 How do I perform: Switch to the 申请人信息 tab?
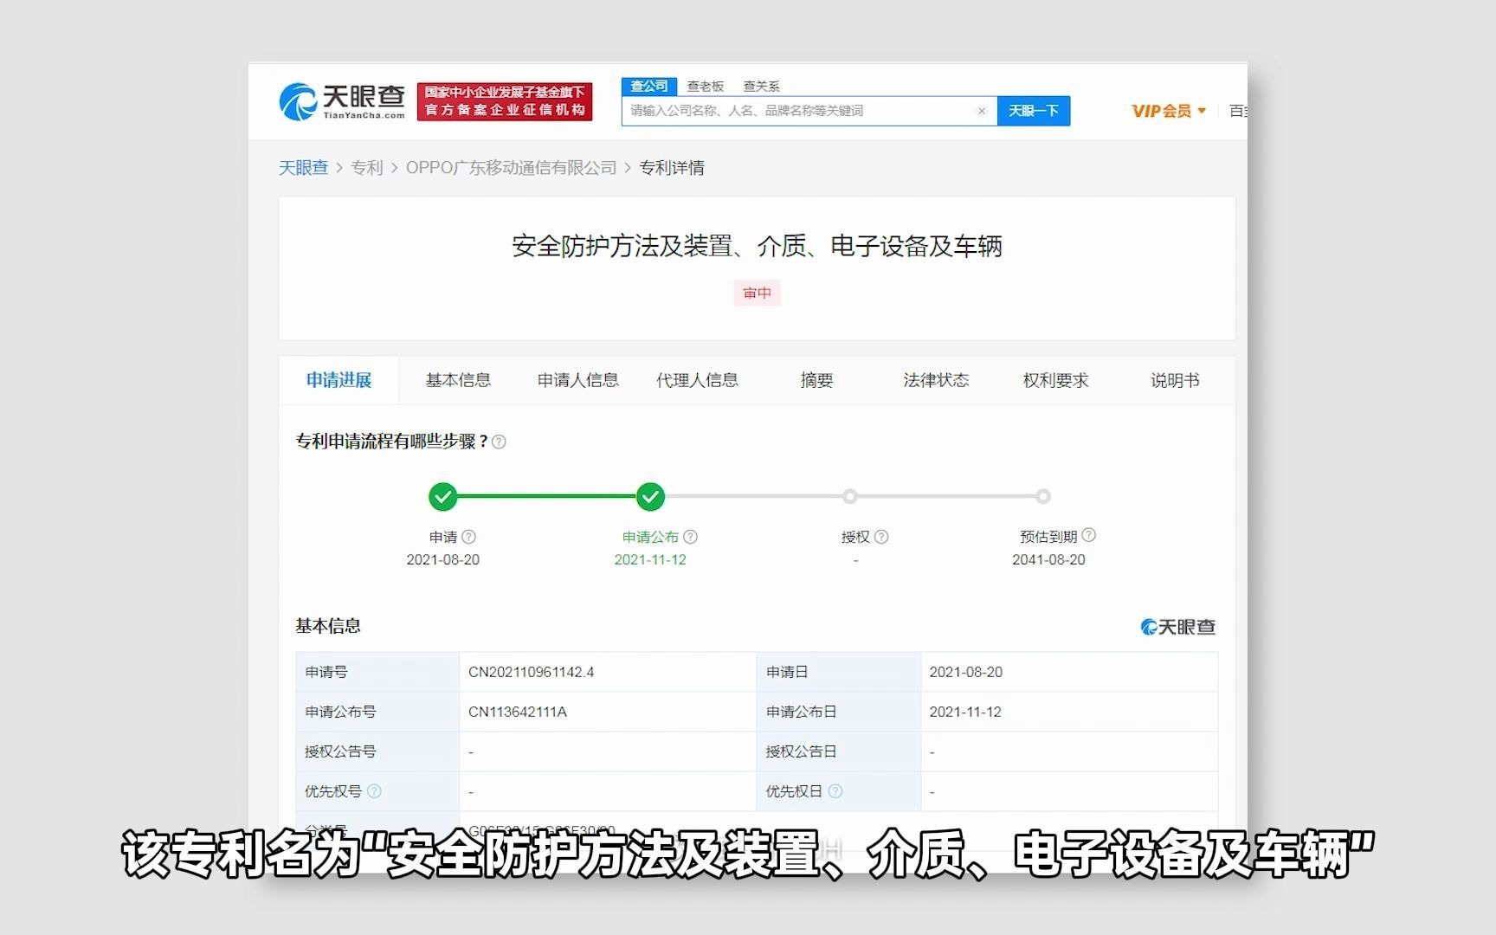click(x=577, y=380)
